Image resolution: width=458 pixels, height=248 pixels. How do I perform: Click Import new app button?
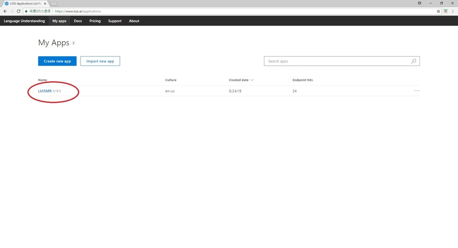pos(100,61)
